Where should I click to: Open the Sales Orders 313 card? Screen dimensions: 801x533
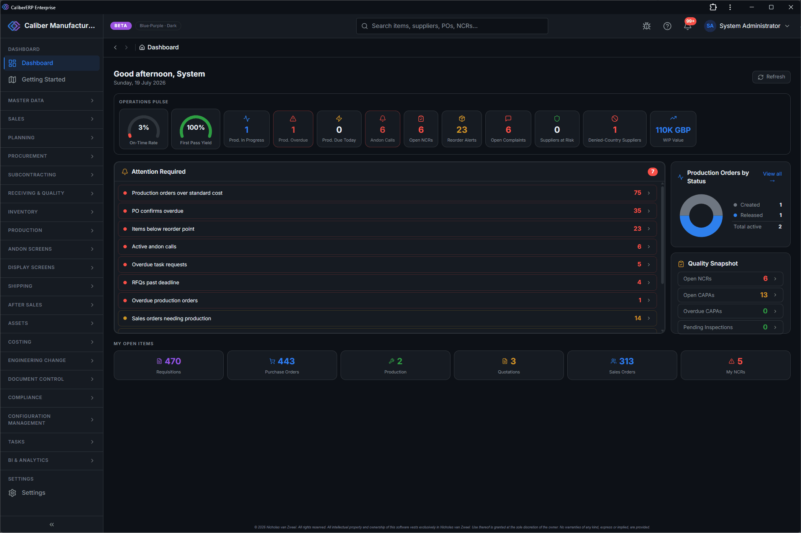622,365
